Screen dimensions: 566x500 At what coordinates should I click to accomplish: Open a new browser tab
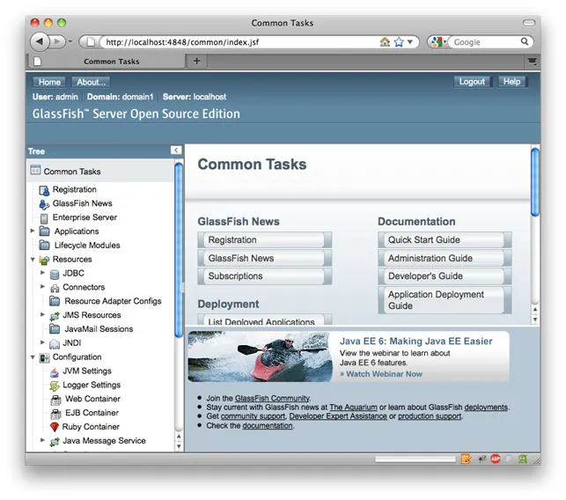pos(196,61)
